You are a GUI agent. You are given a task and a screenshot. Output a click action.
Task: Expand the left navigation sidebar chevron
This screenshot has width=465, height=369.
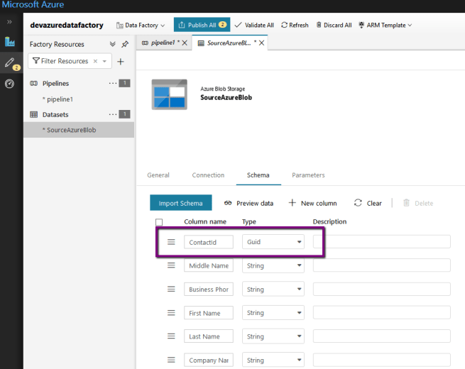(x=10, y=22)
